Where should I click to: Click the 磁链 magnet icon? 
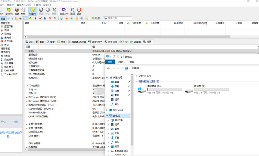[x=17, y=10]
